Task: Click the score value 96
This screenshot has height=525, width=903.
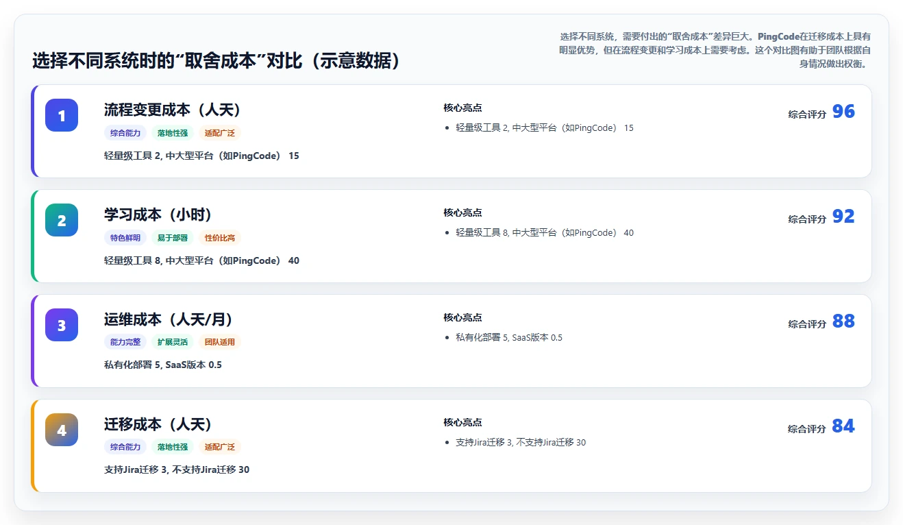Action: coord(843,112)
